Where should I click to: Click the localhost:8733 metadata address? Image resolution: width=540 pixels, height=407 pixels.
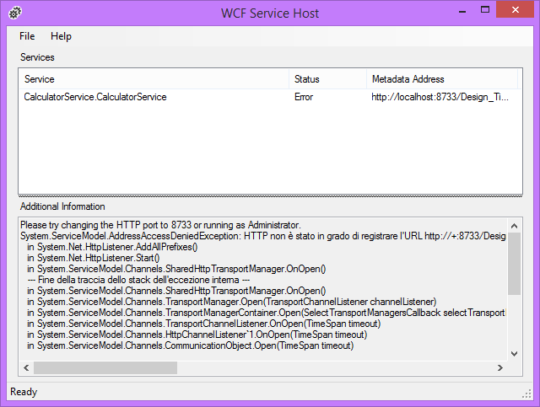point(440,97)
